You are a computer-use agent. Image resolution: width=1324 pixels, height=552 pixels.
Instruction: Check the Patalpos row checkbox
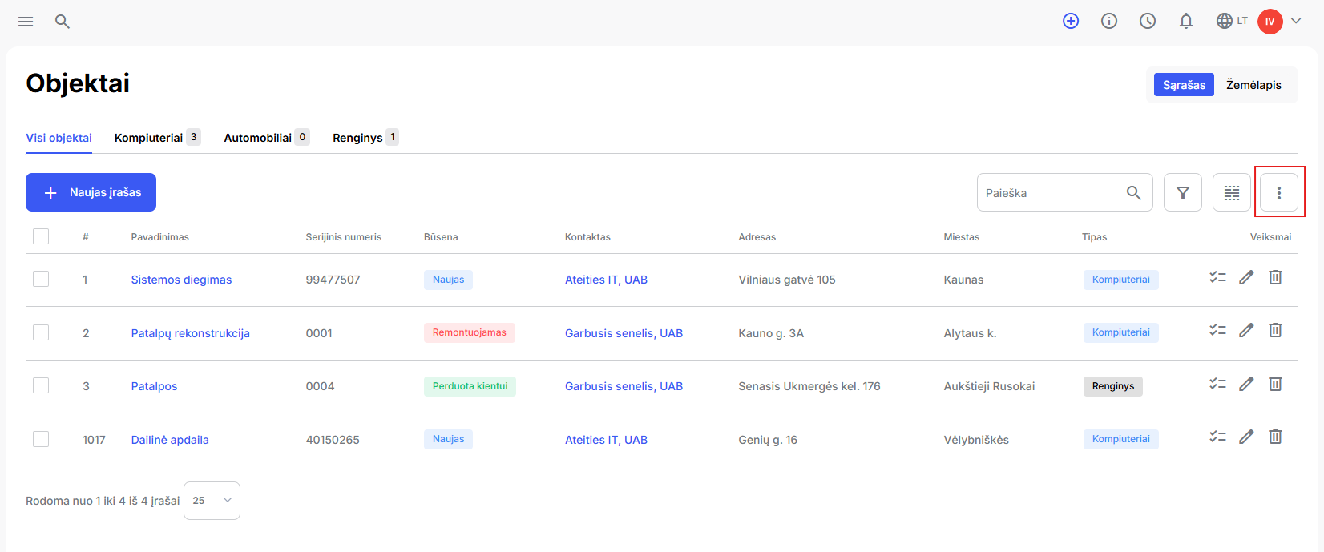(41, 385)
